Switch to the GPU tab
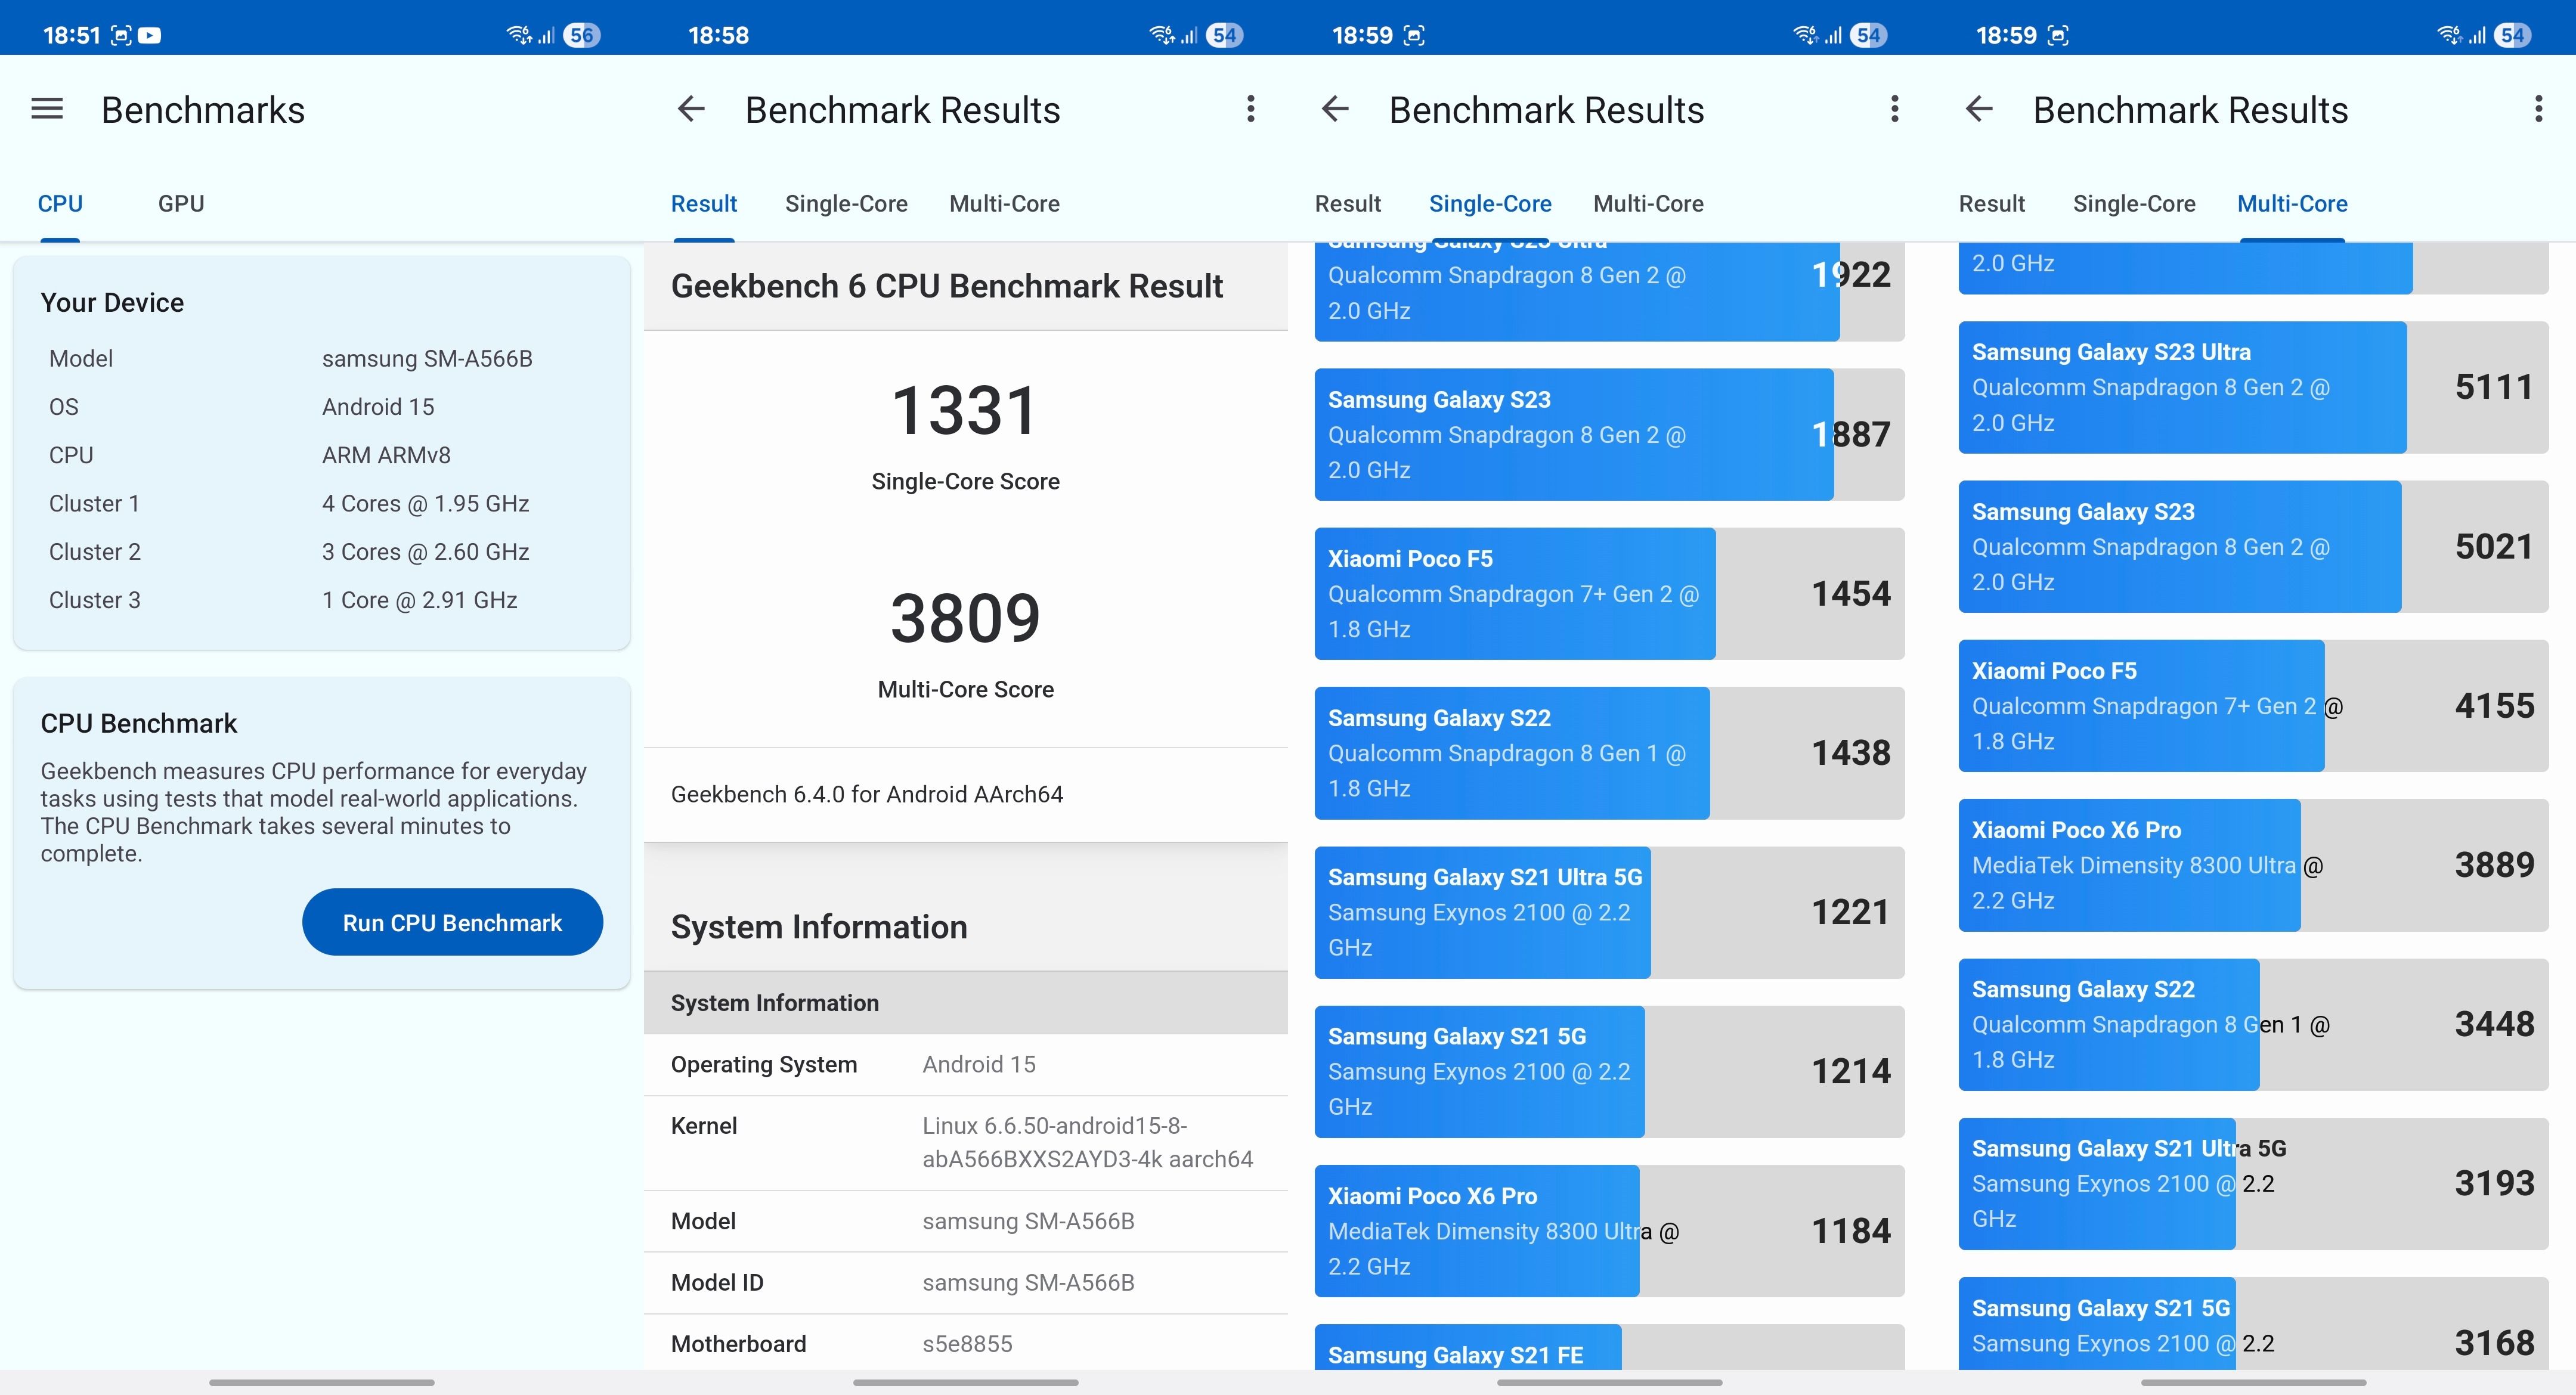The height and width of the screenshot is (1395, 2576). 181,204
